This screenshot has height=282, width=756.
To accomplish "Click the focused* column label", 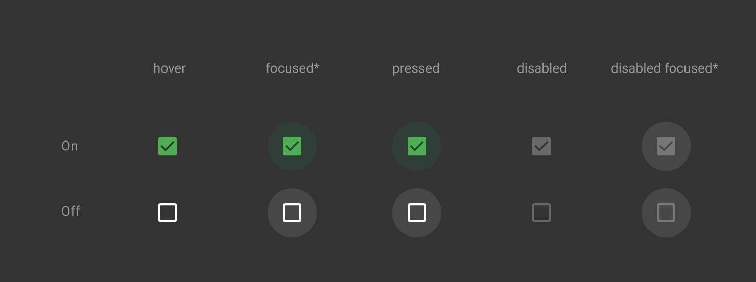I will 293,68.
